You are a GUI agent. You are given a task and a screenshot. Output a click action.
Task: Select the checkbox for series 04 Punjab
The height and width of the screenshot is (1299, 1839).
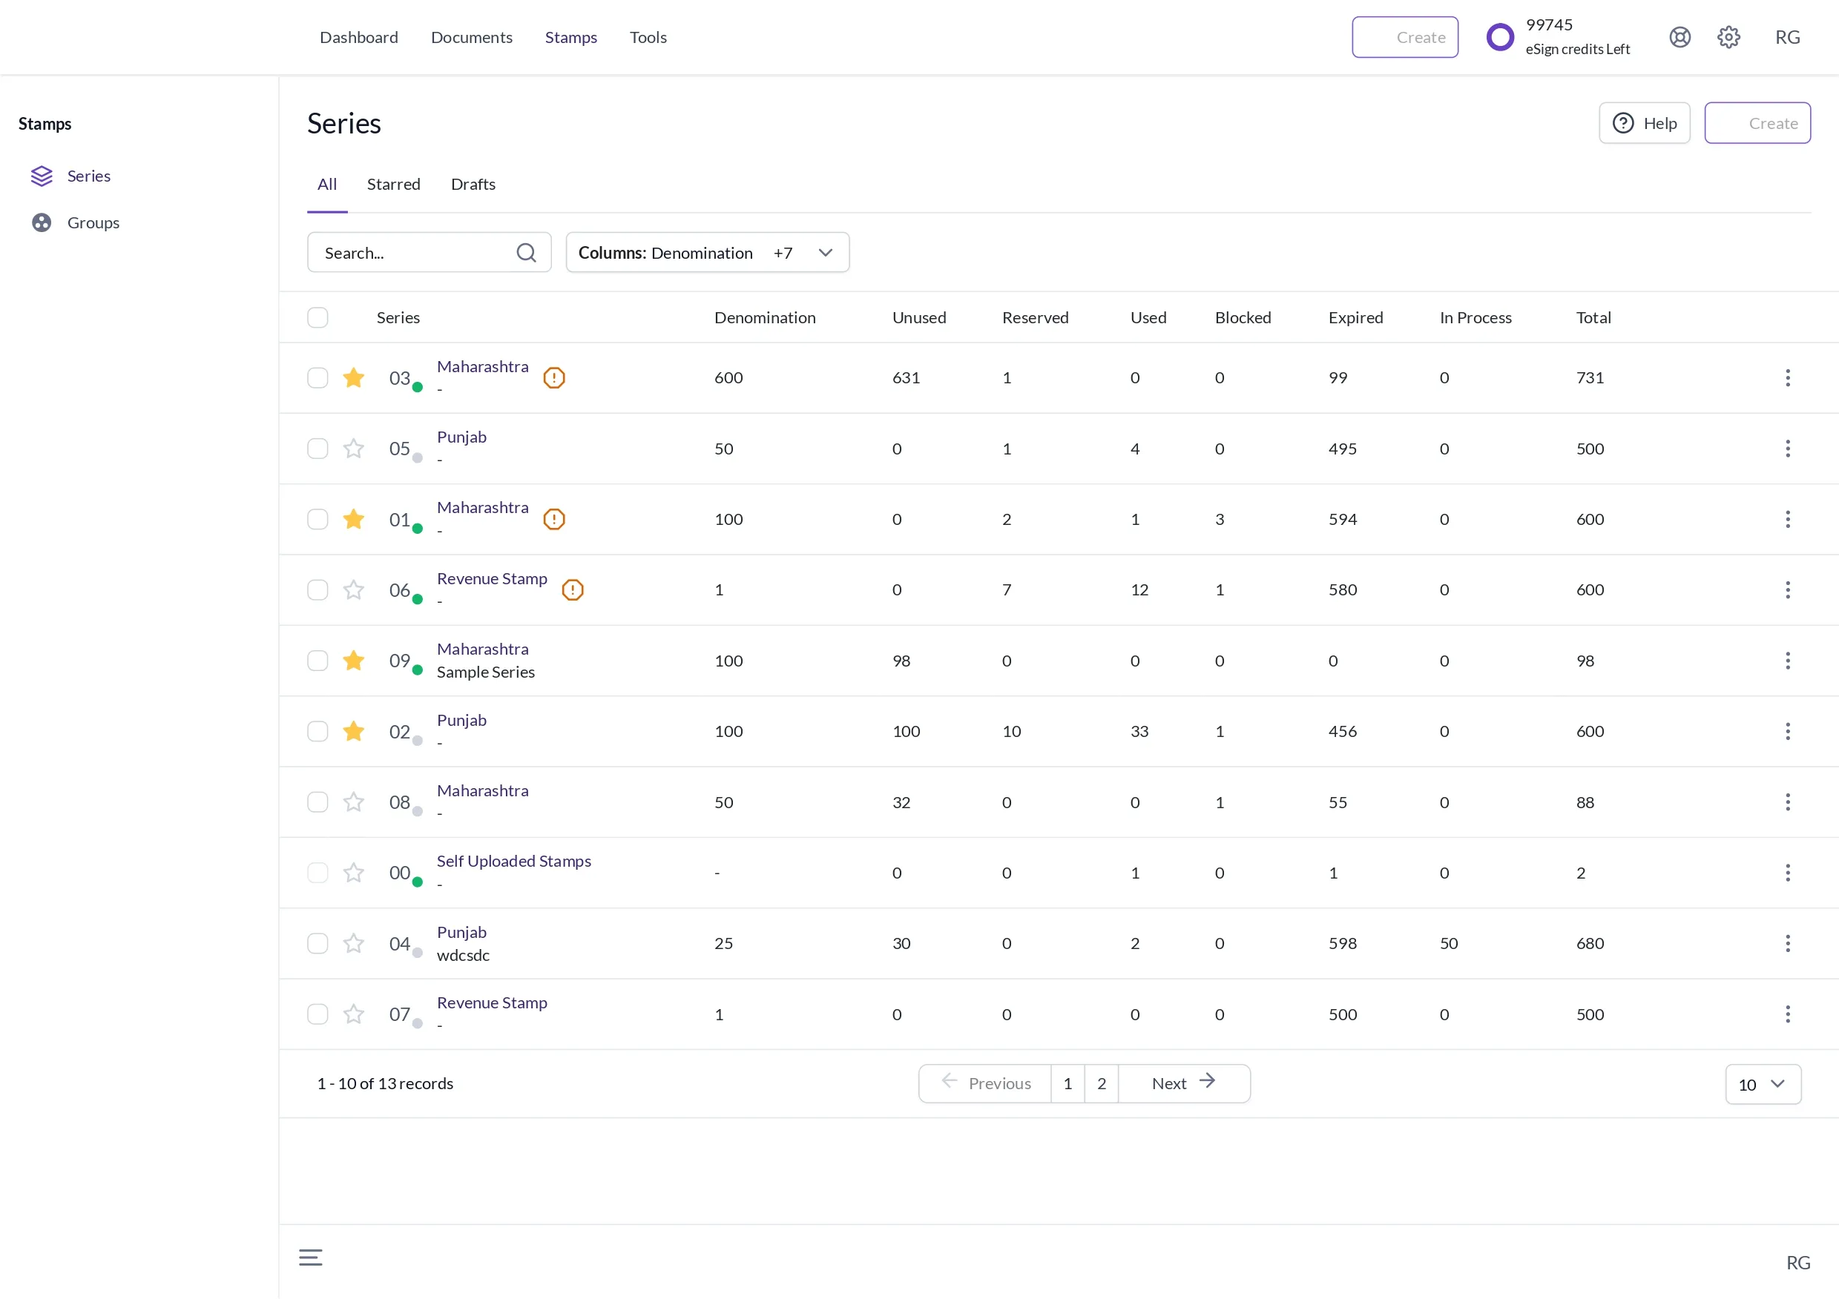click(x=318, y=944)
